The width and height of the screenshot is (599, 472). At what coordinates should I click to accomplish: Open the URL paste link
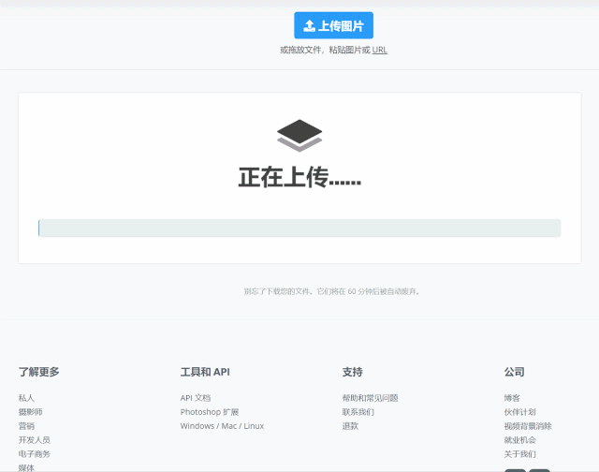coord(379,50)
